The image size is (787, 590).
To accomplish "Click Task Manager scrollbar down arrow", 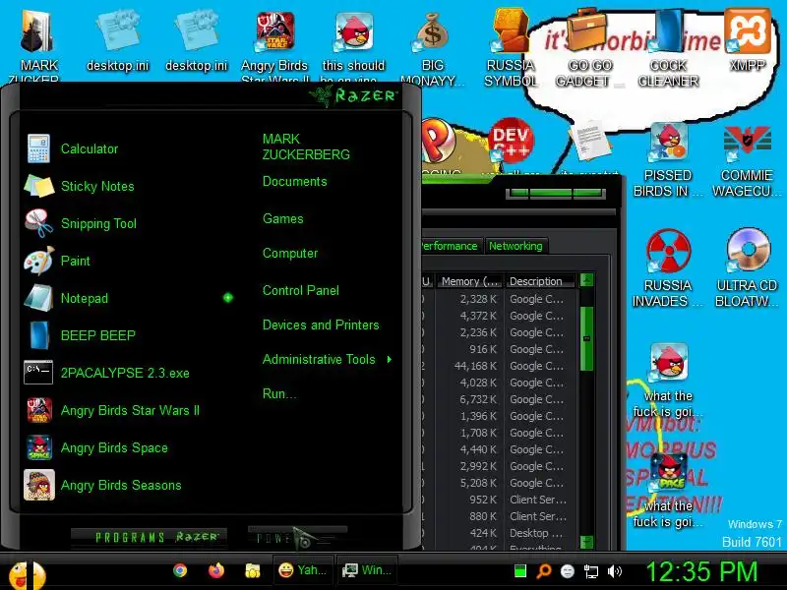I will (x=586, y=542).
